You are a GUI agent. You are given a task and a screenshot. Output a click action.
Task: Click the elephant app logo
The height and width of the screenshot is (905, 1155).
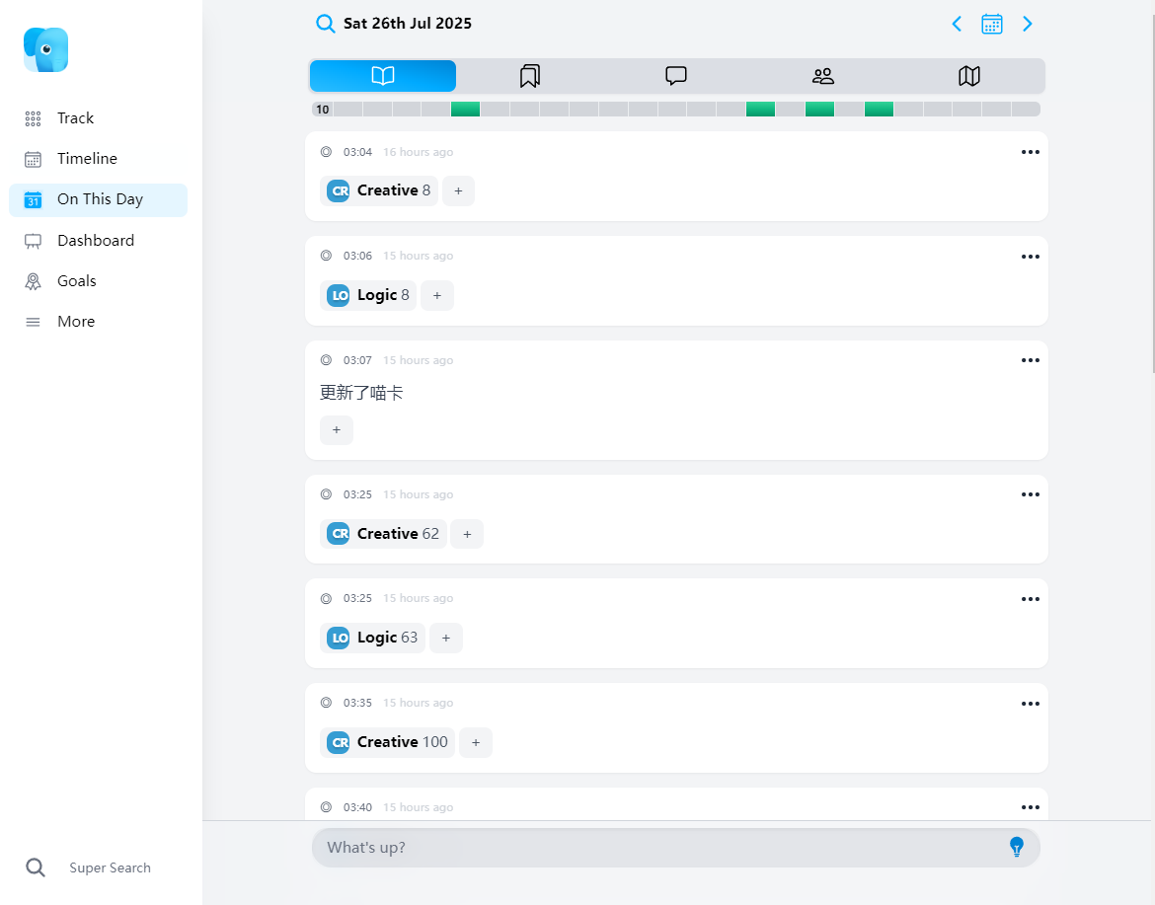click(x=45, y=50)
